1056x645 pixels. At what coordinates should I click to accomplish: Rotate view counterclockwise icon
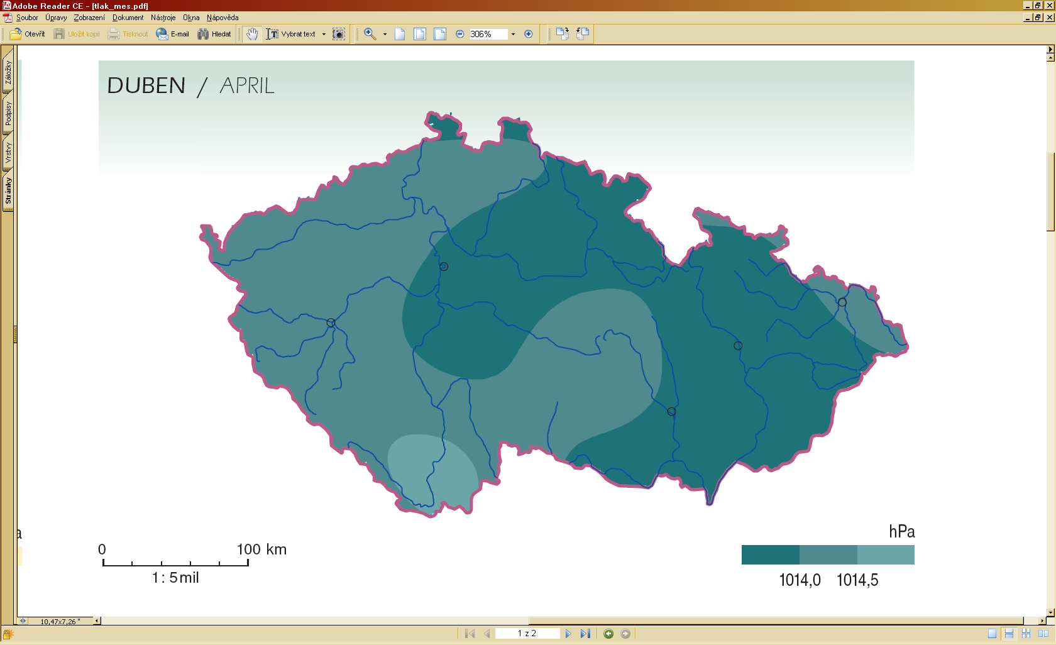tap(583, 34)
